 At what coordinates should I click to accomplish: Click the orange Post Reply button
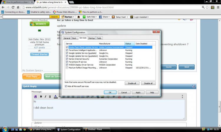coord(32,77)
